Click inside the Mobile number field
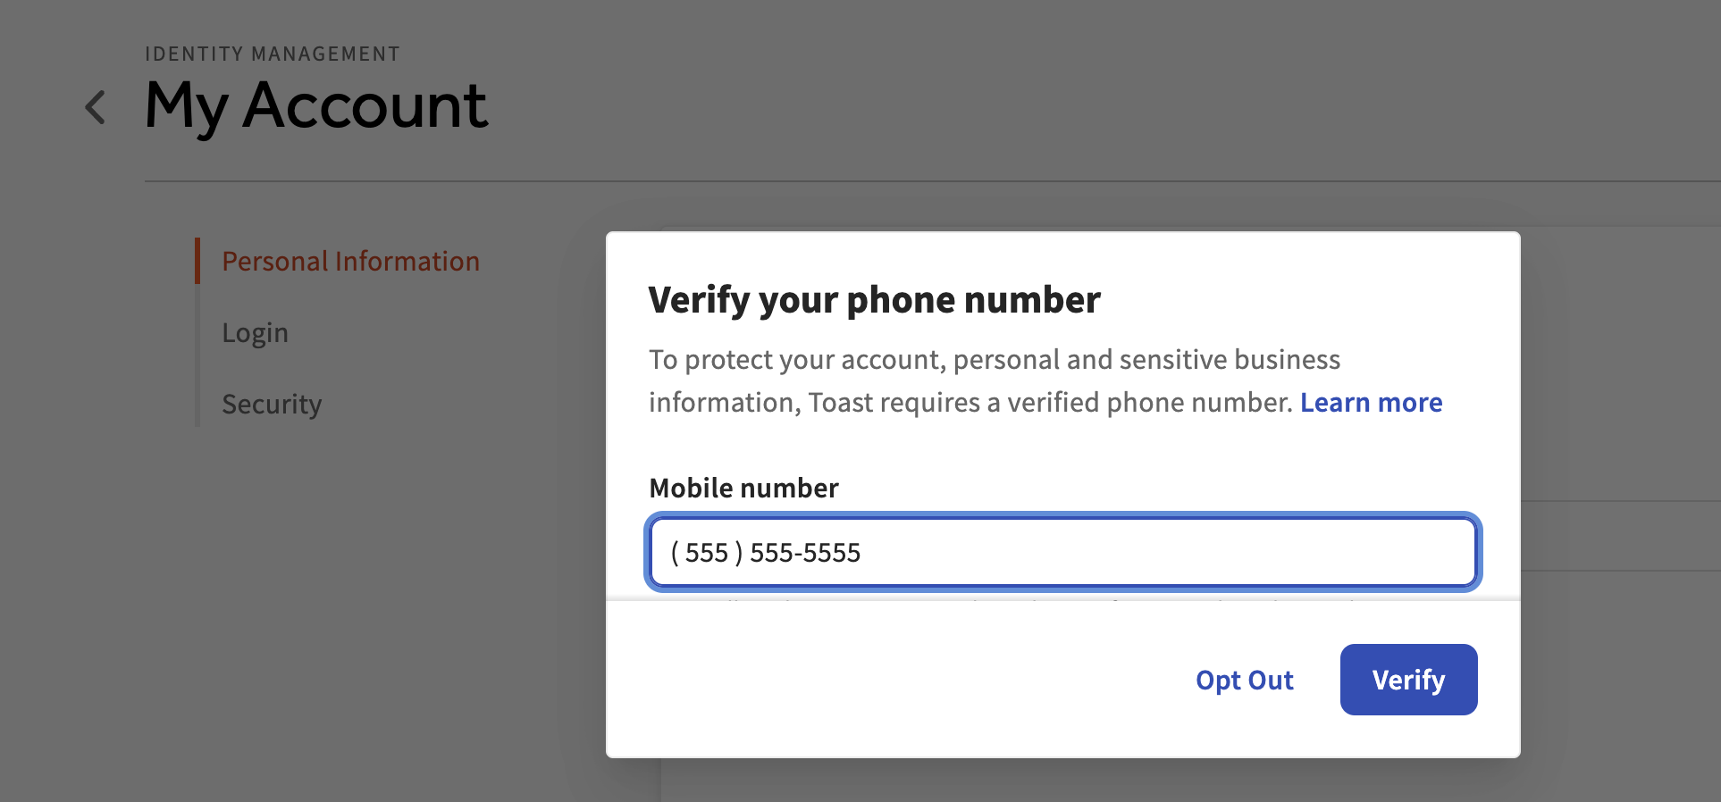1721x802 pixels. click(x=1063, y=552)
